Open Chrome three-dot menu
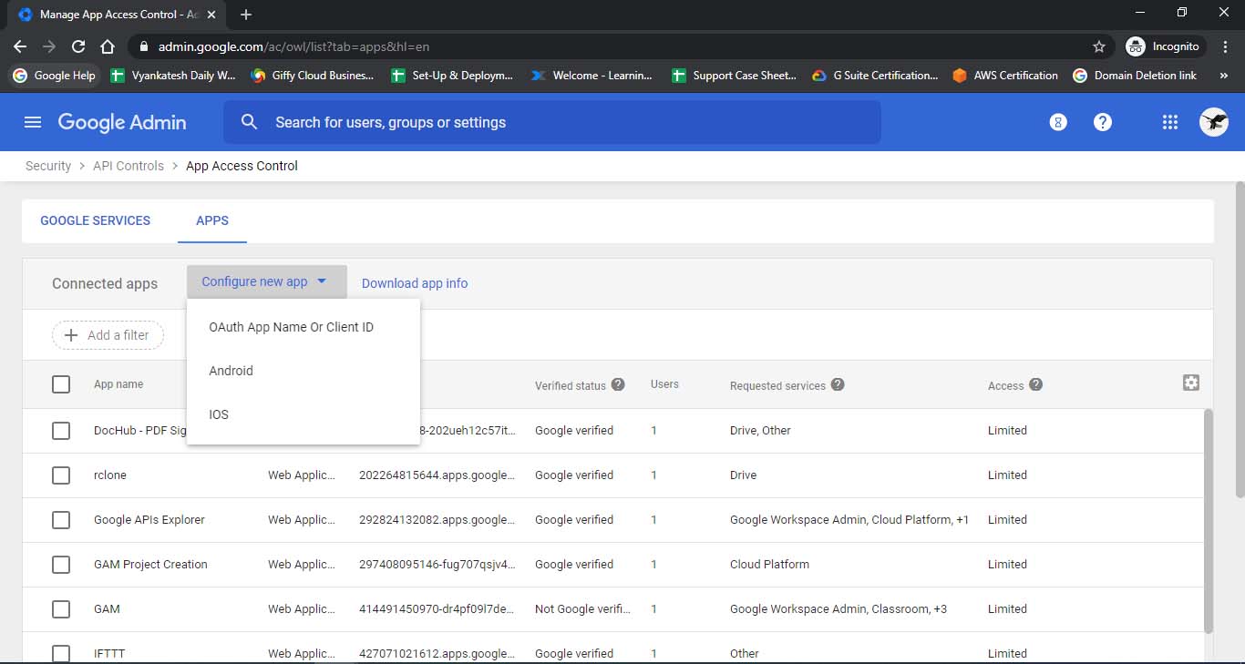Viewport: 1245px width, 664px height. [x=1224, y=46]
